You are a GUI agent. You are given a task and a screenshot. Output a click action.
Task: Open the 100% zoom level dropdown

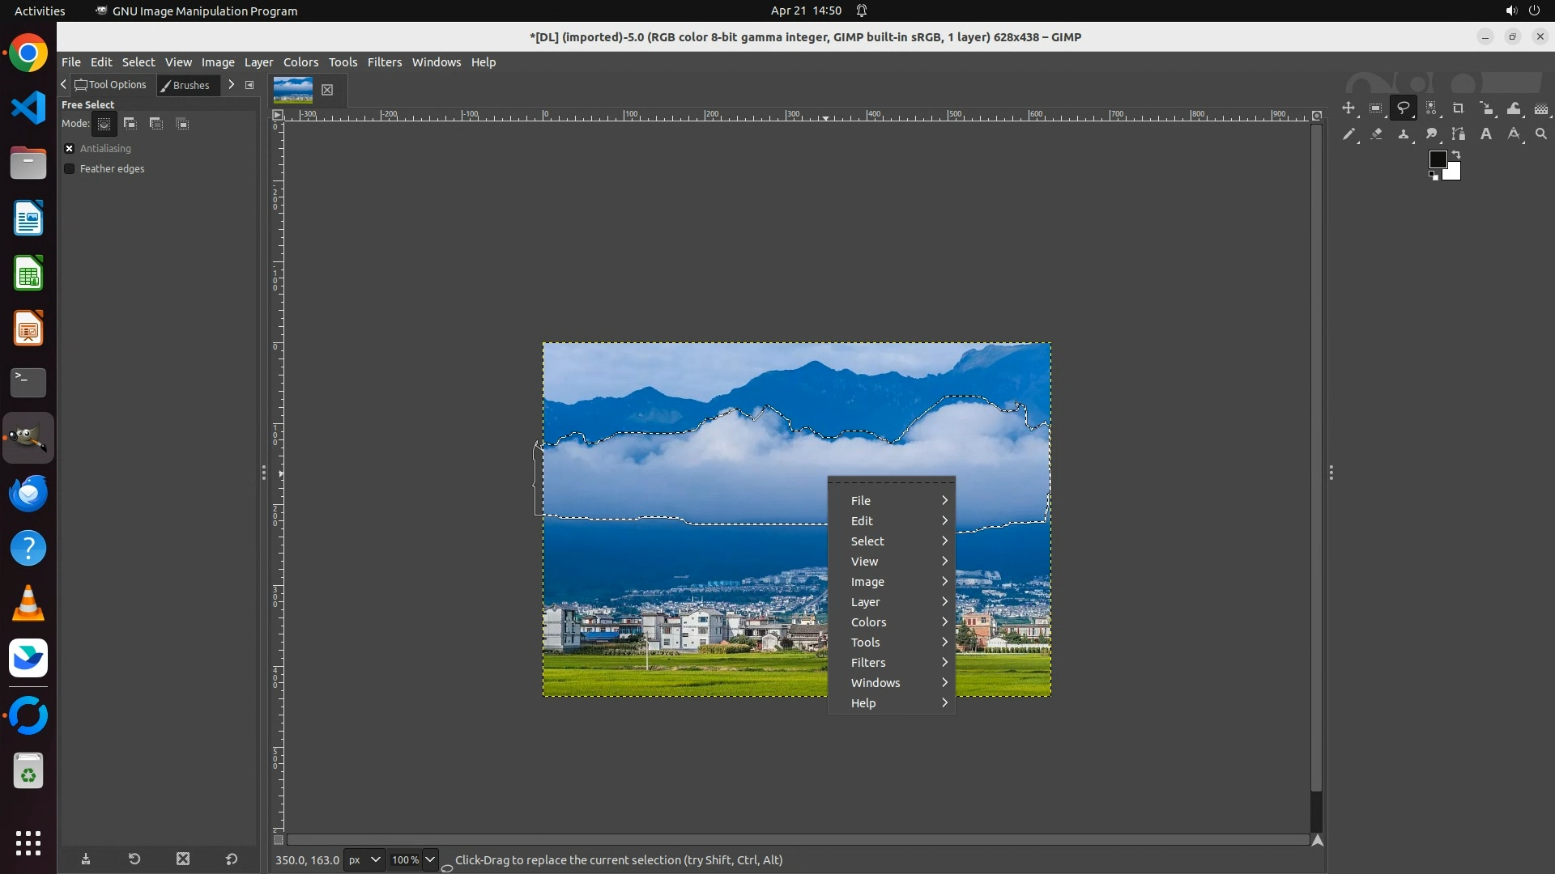point(430,859)
